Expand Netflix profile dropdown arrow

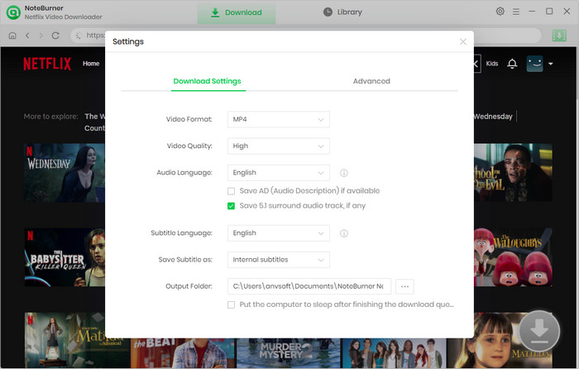tap(551, 64)
